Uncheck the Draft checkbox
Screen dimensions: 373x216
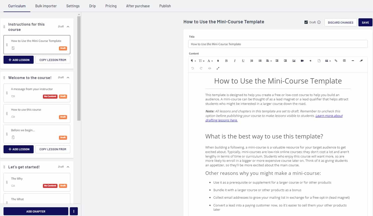coord(306,22)
